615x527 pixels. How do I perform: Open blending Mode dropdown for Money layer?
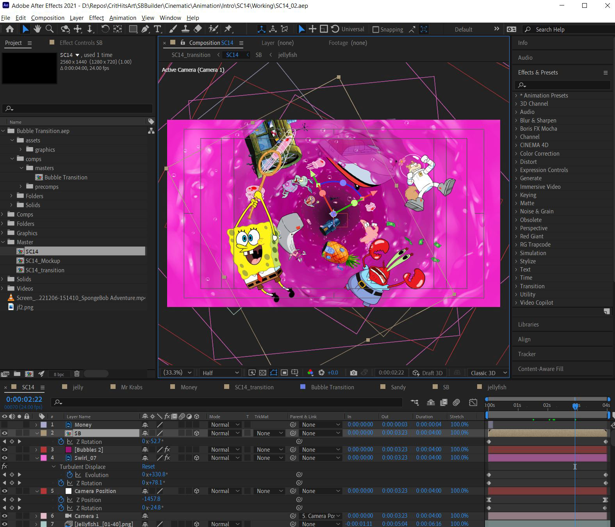coord(225,425)
